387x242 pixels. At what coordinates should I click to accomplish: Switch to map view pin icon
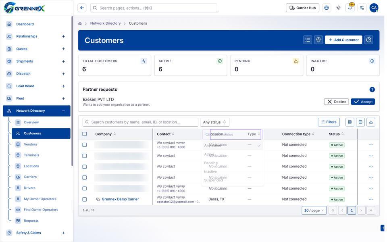click(318, 40)
